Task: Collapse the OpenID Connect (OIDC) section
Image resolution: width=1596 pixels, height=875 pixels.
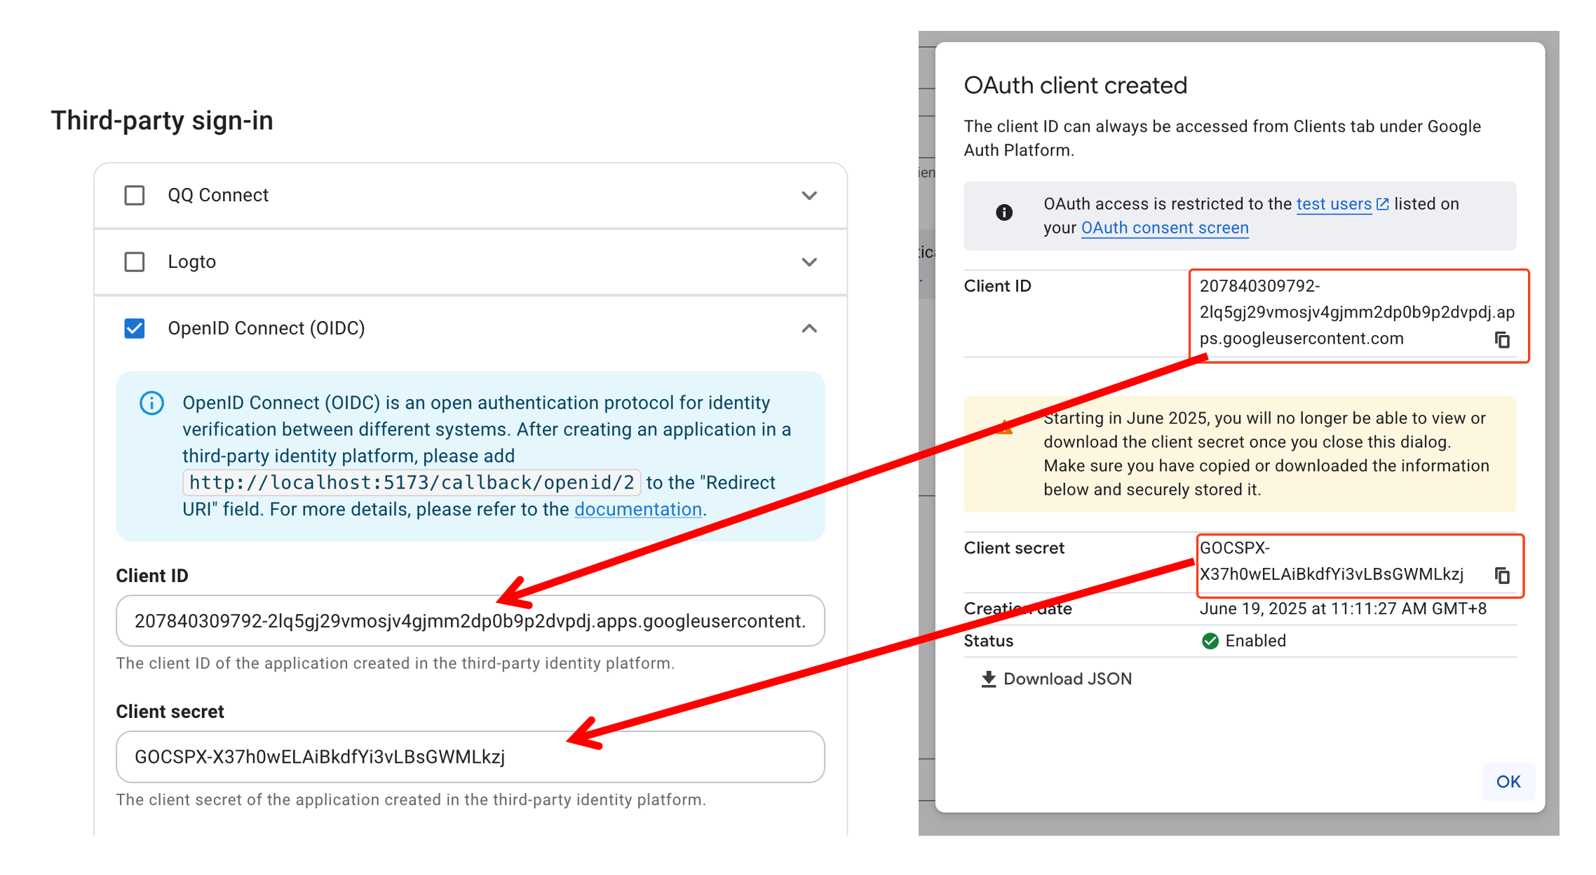Action: (809, 328)
